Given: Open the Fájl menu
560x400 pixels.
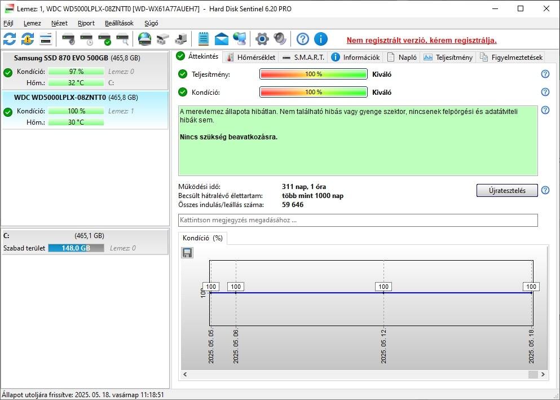Looking at the screenshot, I should [x=8, y=23].
